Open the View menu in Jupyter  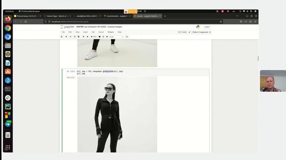(x=77, y=32)
